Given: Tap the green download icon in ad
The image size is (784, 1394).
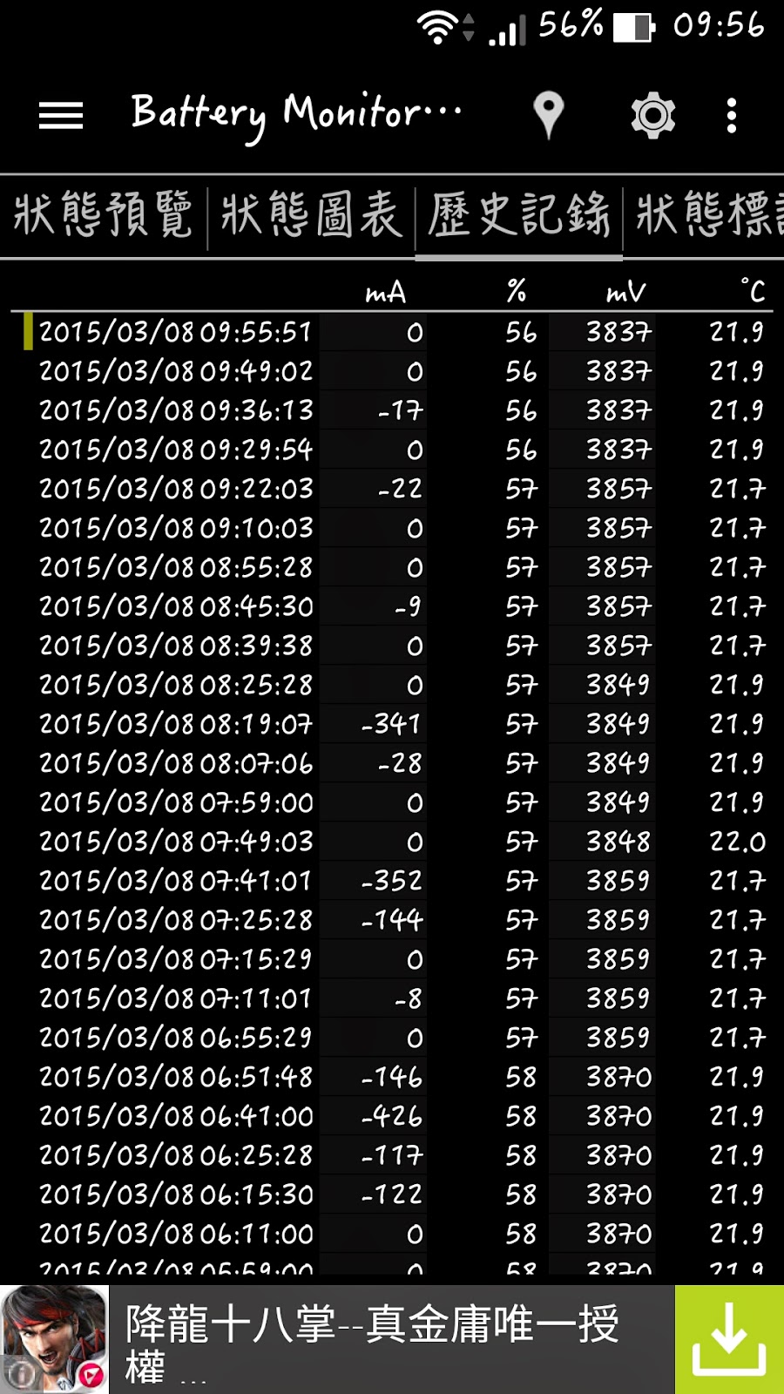Looking at the screenshot, I should [x=729, y=1339].
